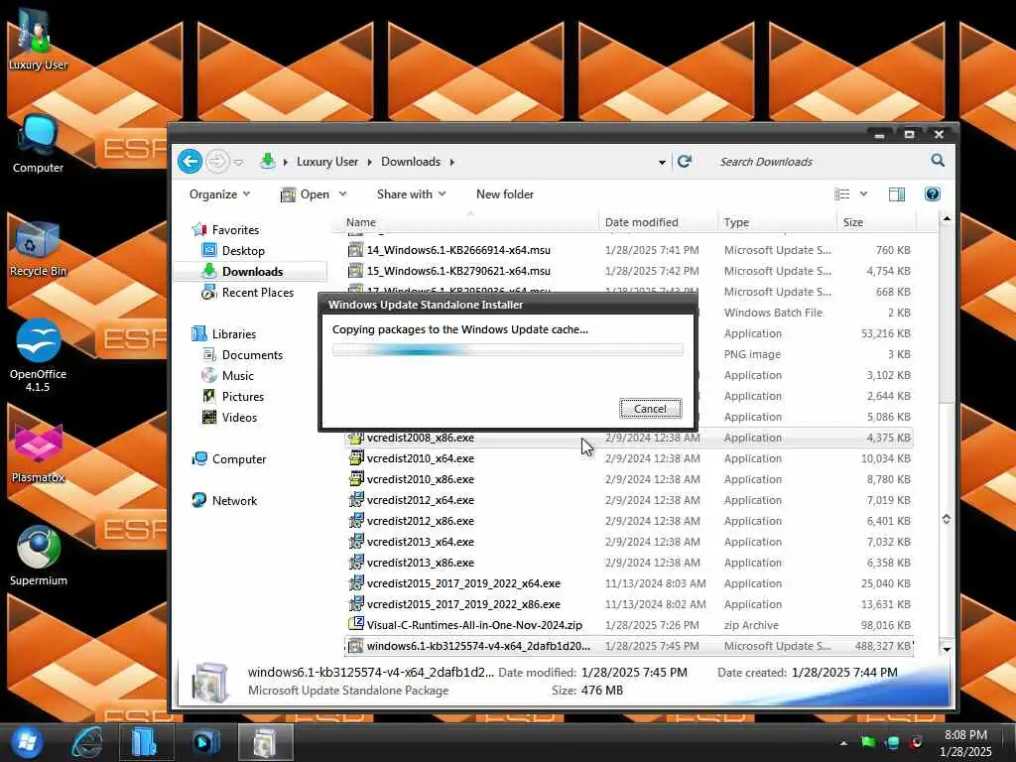Click the Explorer Forward arrow button
1016x762 pixels.
click(217, 162)
